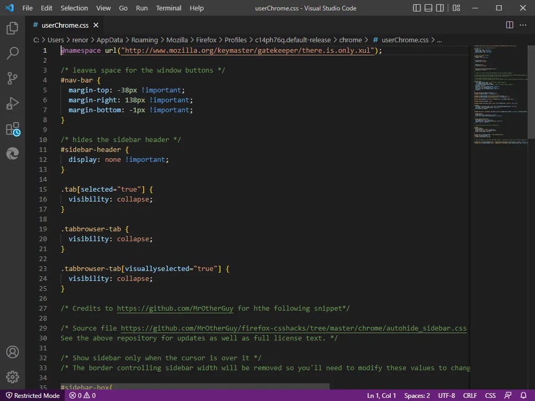
Task: Select the userChrome.css editor tab
Action: click(x=66, y=25)
